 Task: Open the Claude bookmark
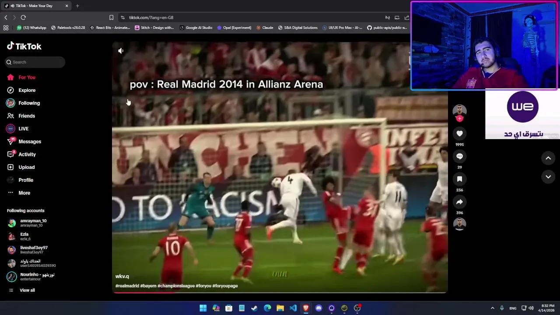tap(264, 28)
